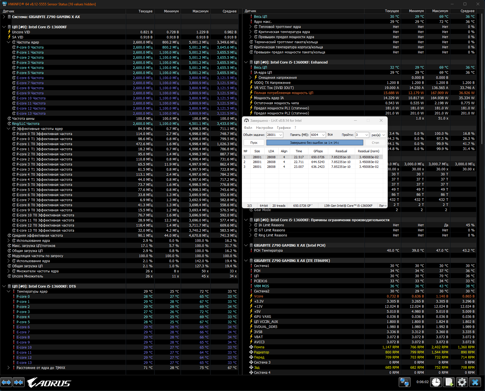The height and width of the screenshot is (391, 485).
Task: Click the Time column header in LinX
Action: (299, 151)
